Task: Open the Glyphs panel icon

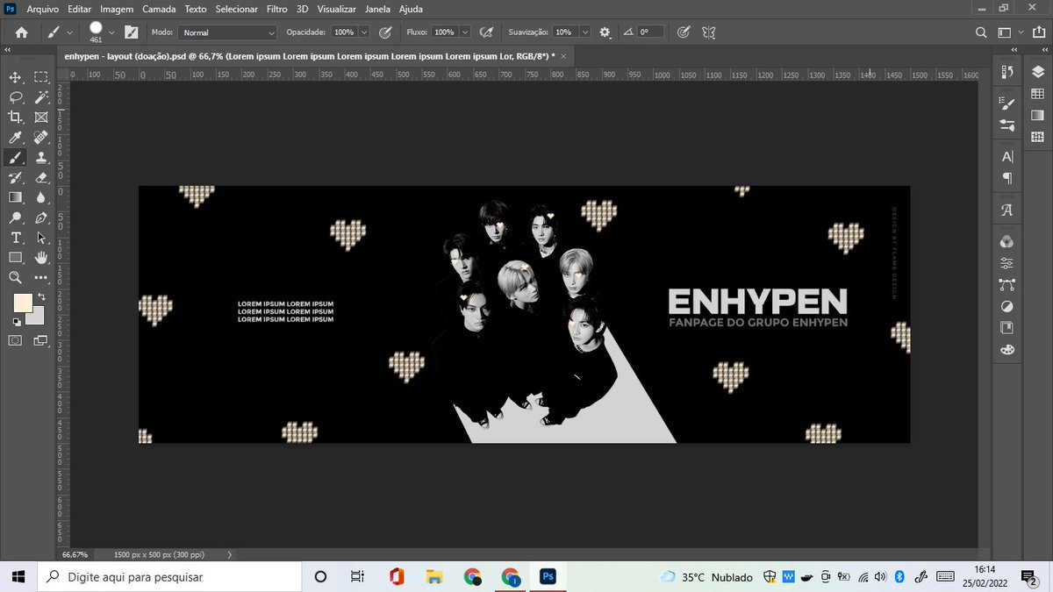Action: (1007, 210)
